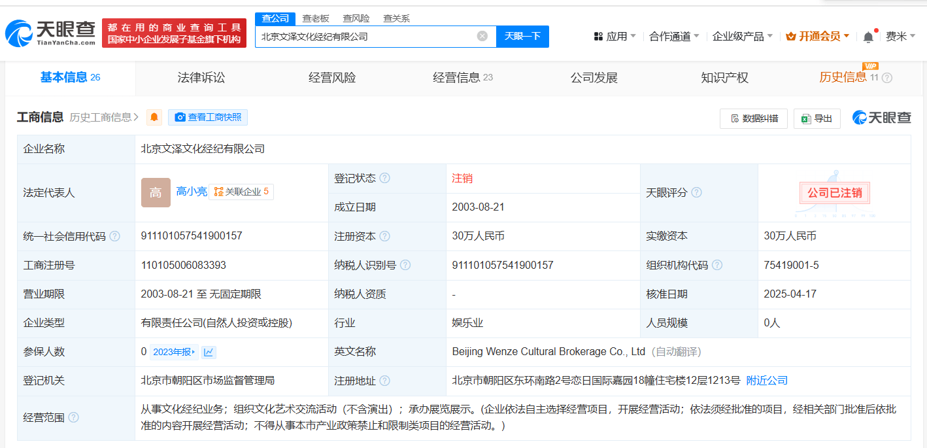Click the help icon next to 经营范围
This screenshot has height=448, width=927.
pos(73,417)
